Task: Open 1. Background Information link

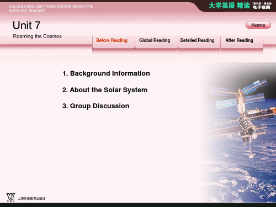Action: 106,73
